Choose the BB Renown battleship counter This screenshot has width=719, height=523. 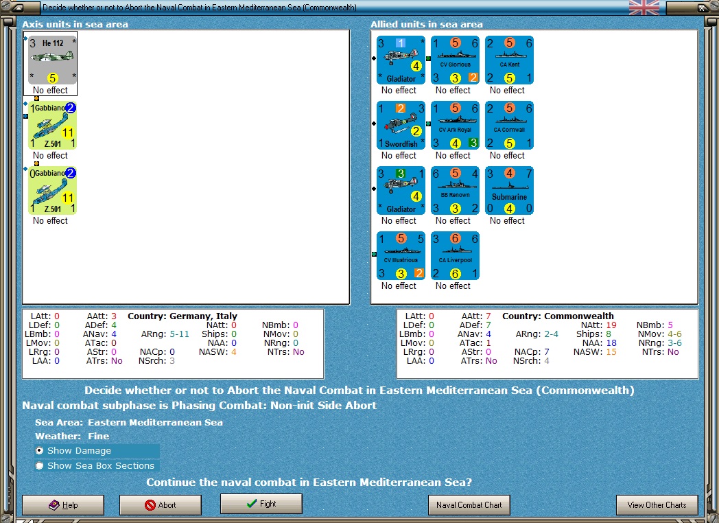tap(455, 190)
